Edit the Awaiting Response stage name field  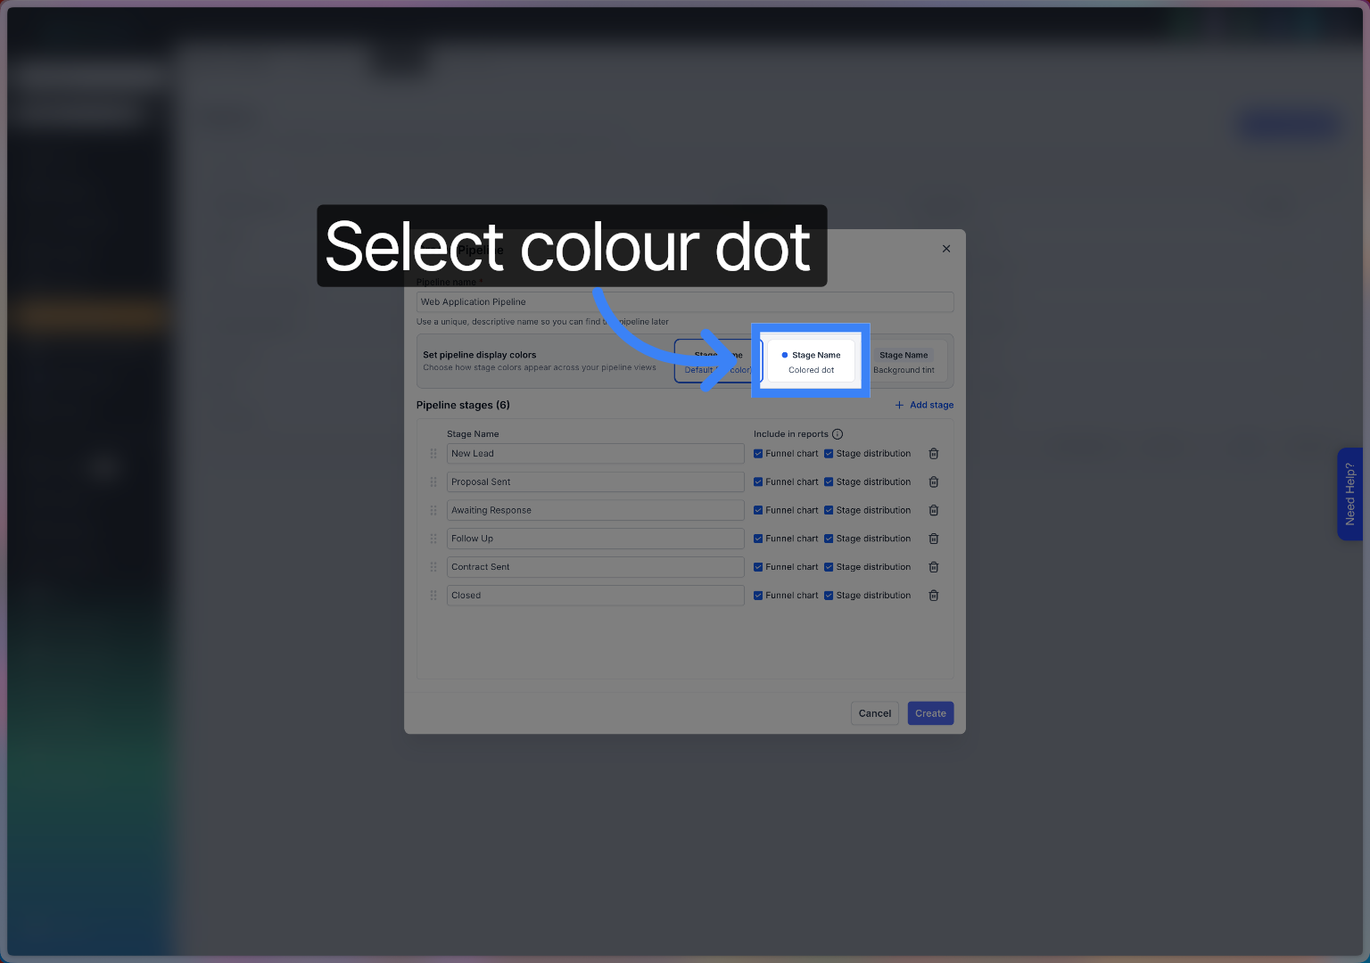pyautogui.click(x=596, y=511)
